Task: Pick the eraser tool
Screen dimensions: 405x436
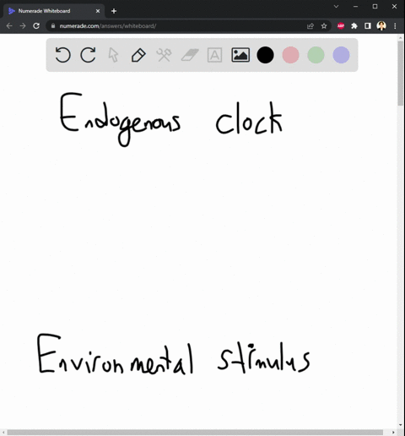Action: pyautogui.click(x=190, y=55)
